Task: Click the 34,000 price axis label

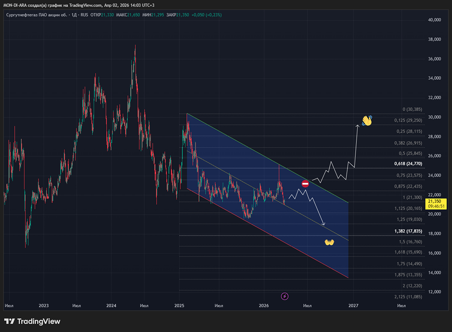Action: (434, 78)
